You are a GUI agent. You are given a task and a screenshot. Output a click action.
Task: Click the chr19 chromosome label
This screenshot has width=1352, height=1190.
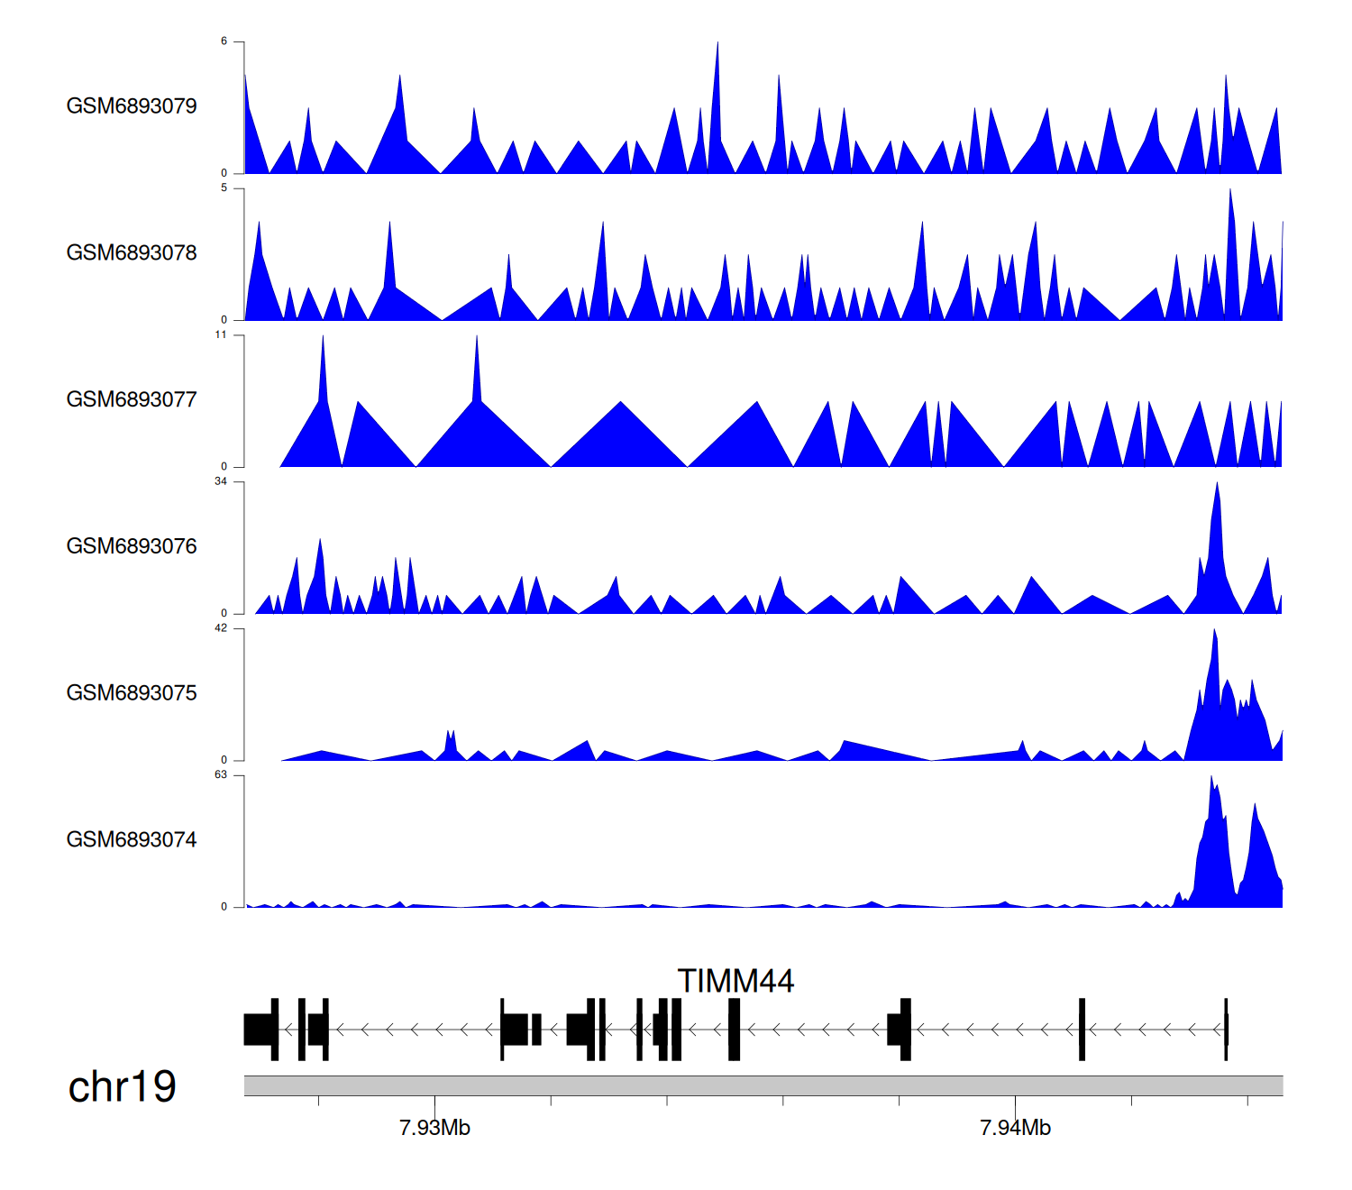(123, 1087)
